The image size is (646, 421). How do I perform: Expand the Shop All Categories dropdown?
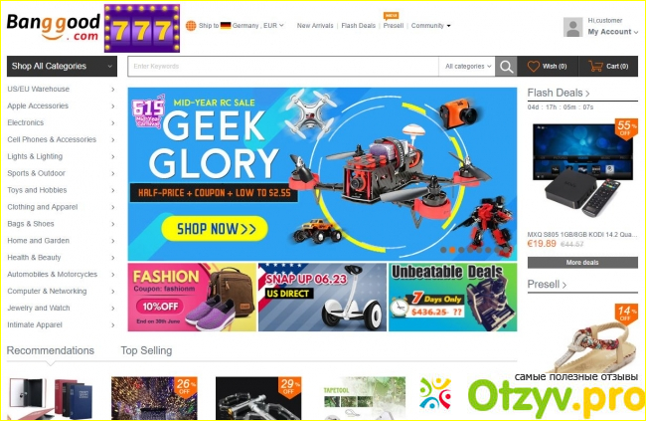click(62, 67)
